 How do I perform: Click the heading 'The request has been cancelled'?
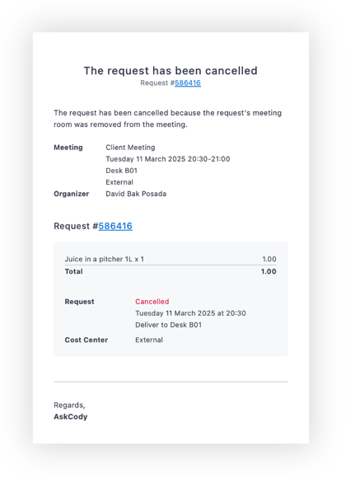pos(171,71)
